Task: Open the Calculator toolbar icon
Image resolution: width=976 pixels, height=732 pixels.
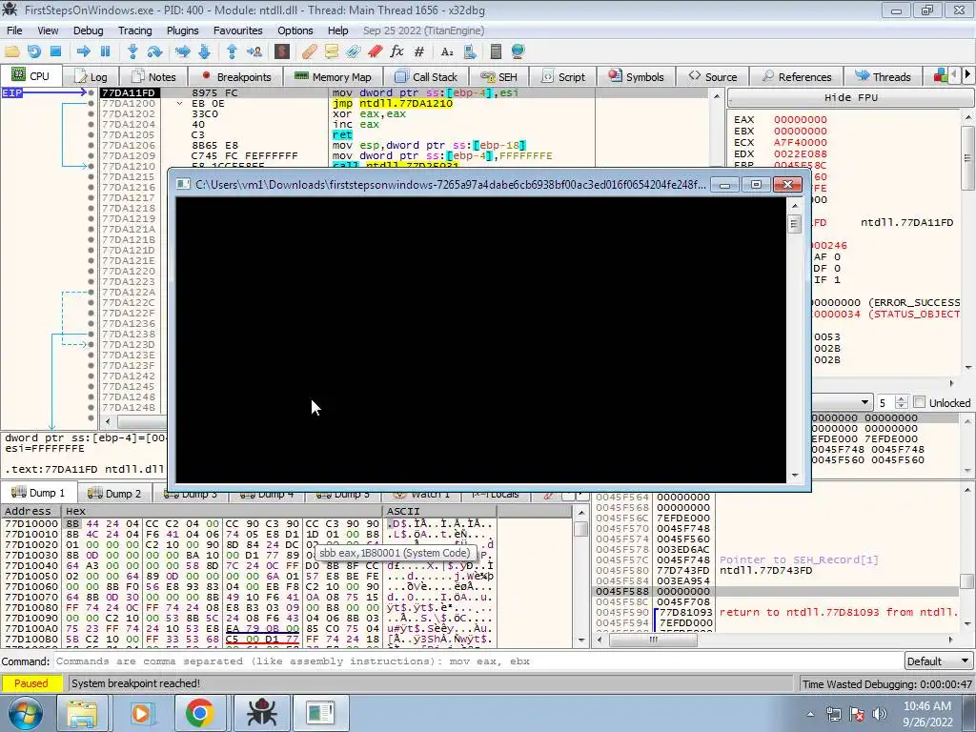Action: pyautogui.click(x=496, y=51)
